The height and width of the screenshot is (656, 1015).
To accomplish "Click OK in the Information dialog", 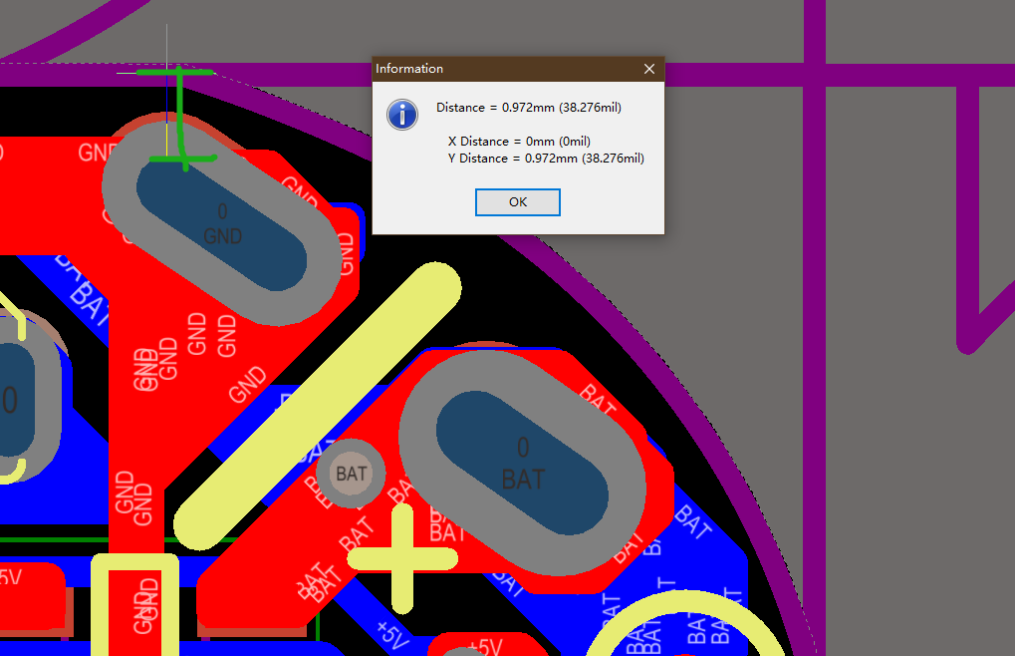I will 517,202.
